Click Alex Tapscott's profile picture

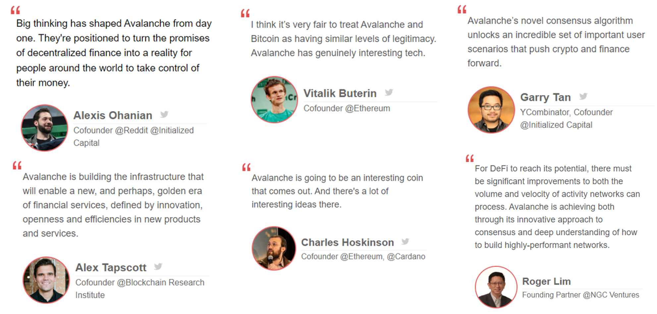46,280
